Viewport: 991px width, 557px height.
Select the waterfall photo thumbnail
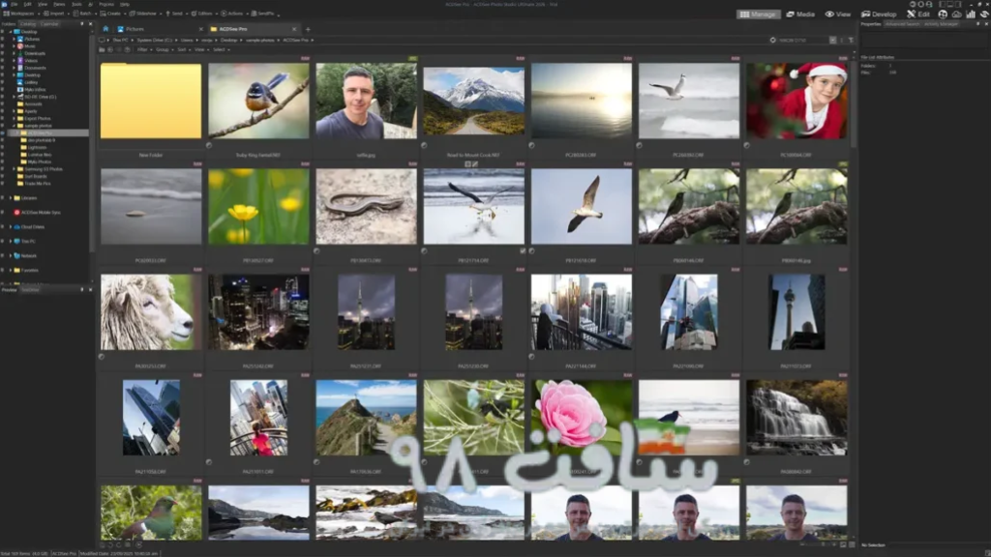click(x=796, y=418)
